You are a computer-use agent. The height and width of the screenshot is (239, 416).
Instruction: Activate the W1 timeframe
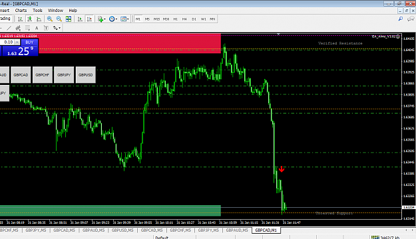203,19
